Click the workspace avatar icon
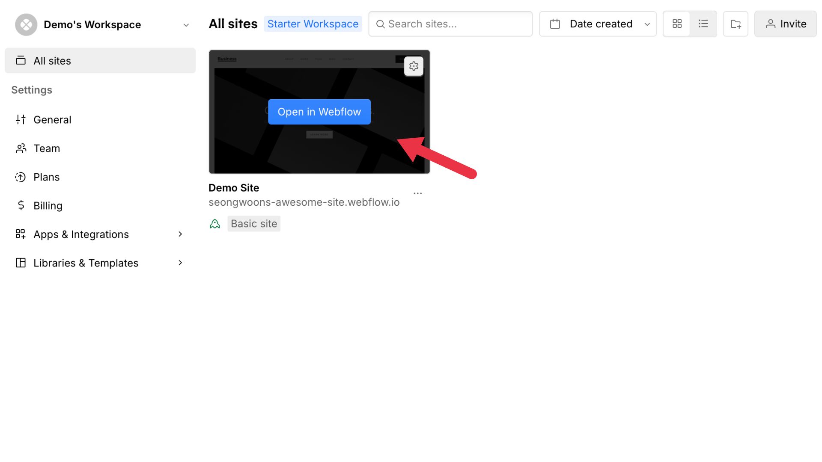The height and width of the screenshot is (462, 822). click(26, 25)
